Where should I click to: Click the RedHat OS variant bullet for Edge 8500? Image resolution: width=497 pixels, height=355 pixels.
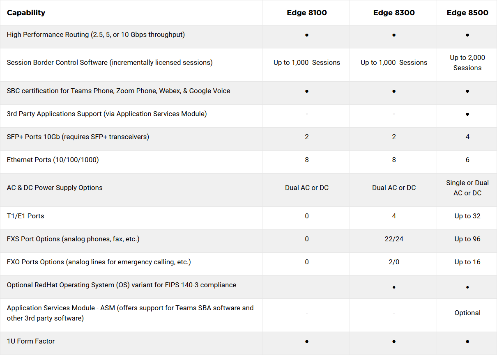point(467,287)
